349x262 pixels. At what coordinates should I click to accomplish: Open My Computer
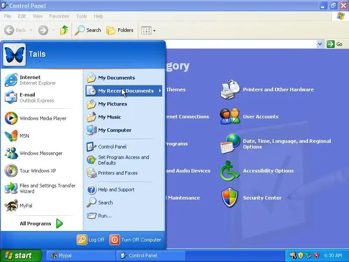[x=124, y=130]
